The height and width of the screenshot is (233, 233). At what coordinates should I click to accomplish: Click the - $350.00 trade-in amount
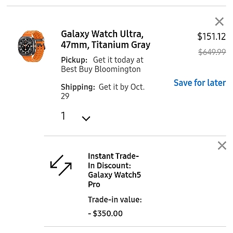tap(105, 213)
